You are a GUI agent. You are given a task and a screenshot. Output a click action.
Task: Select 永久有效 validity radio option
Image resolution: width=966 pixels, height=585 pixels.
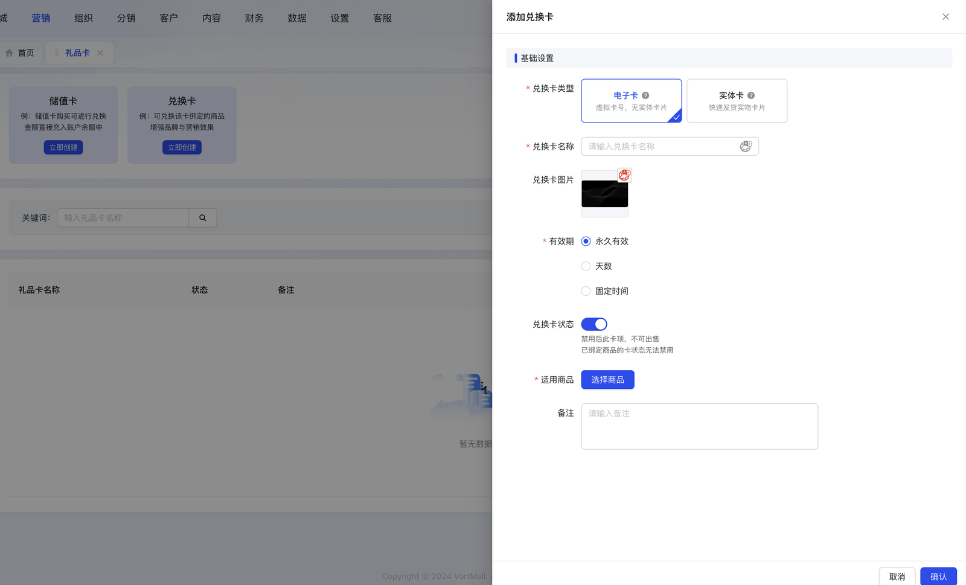click(x=586, y=241)
